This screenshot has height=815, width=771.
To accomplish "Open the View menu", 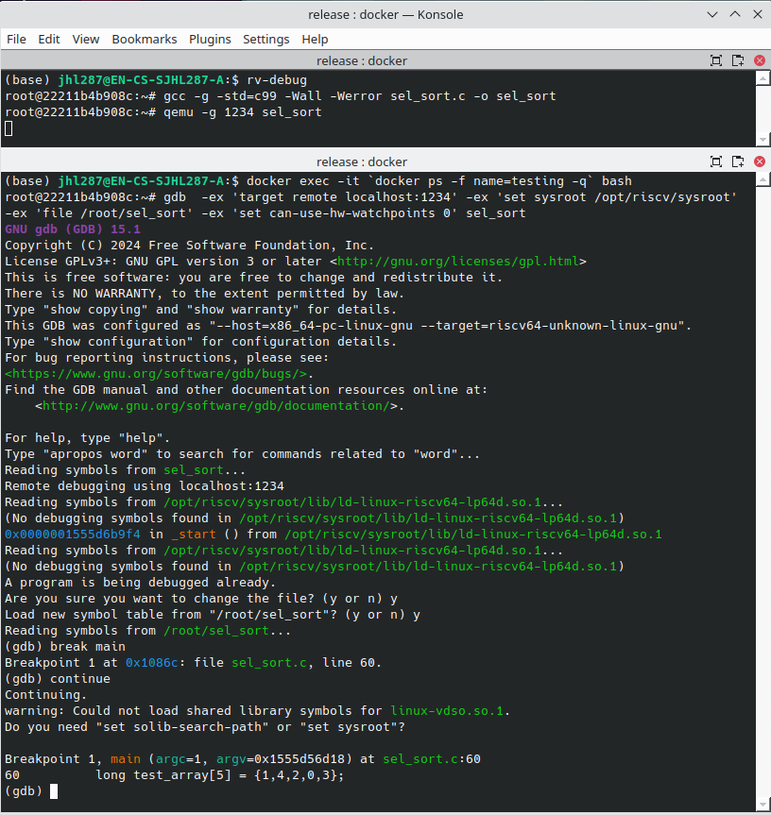I will (86, 39).
